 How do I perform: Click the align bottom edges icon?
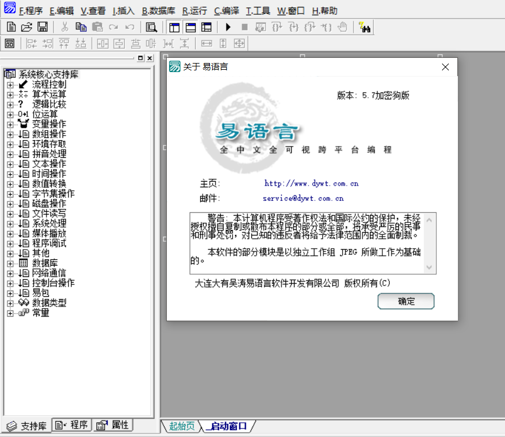point(81,43)
